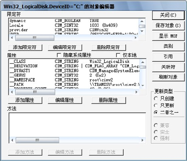
Task: Refresh object via 刷新对象 button
Action: click(x=168, y=77)
